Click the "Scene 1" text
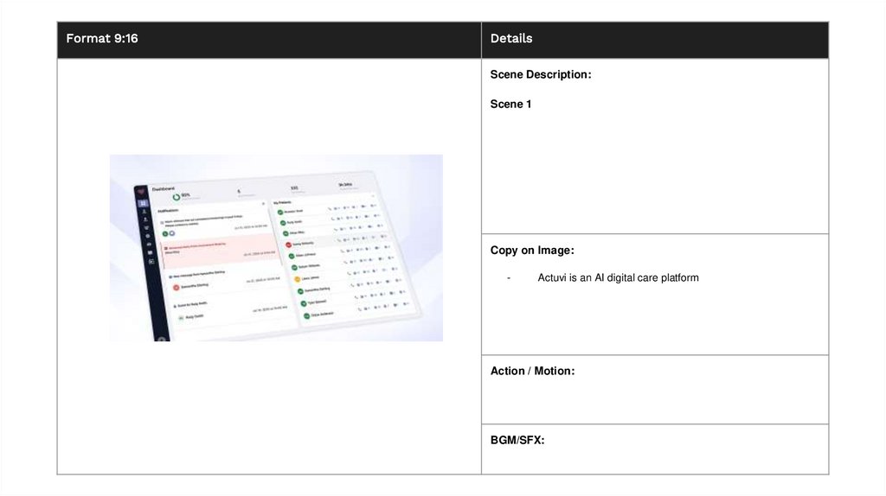The image size is (886, 496). click(510, 104)
